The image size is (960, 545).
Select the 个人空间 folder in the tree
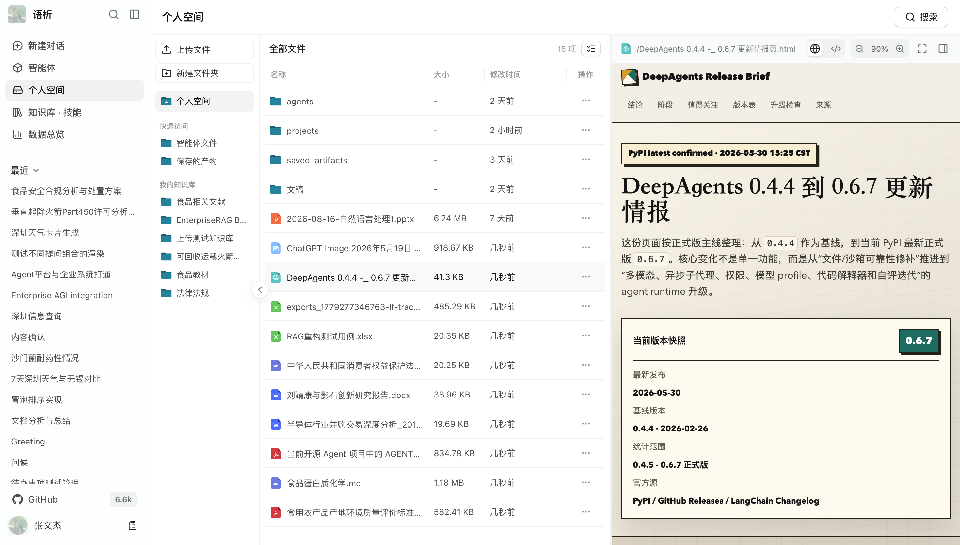coord(204,101)
